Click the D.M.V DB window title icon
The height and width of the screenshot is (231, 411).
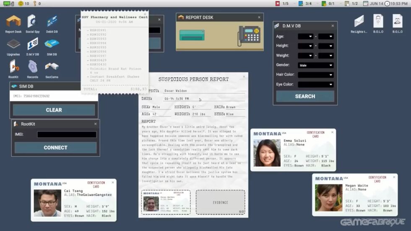click(x=277, y=26)
